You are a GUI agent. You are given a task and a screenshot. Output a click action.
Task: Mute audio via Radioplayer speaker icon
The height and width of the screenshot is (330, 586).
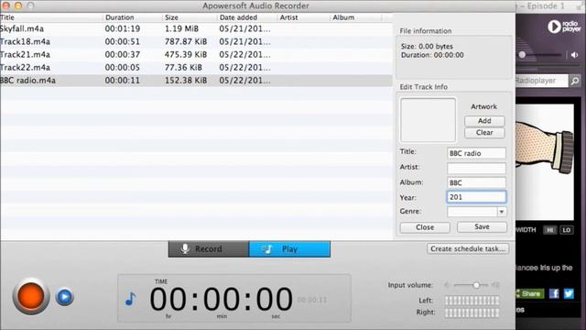tap(575, 55)
